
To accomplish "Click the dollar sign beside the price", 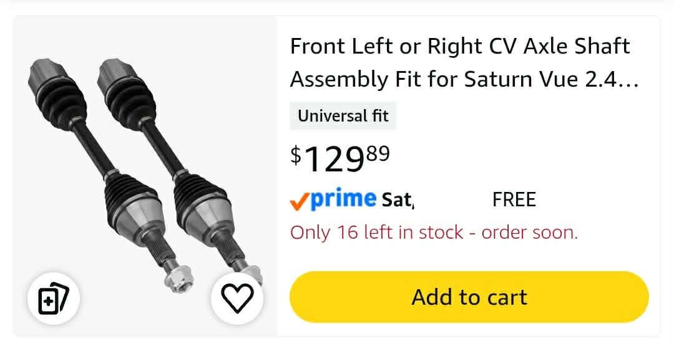I will tap(296, 155).
